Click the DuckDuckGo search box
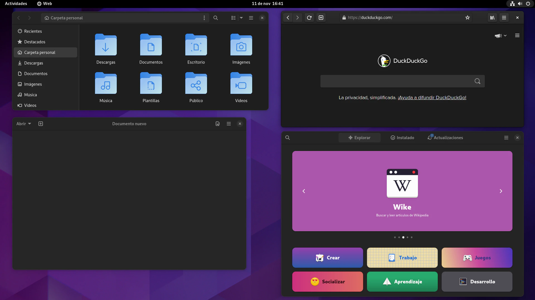The width and height of the screenshot is (535, 300). pos(396,81)
